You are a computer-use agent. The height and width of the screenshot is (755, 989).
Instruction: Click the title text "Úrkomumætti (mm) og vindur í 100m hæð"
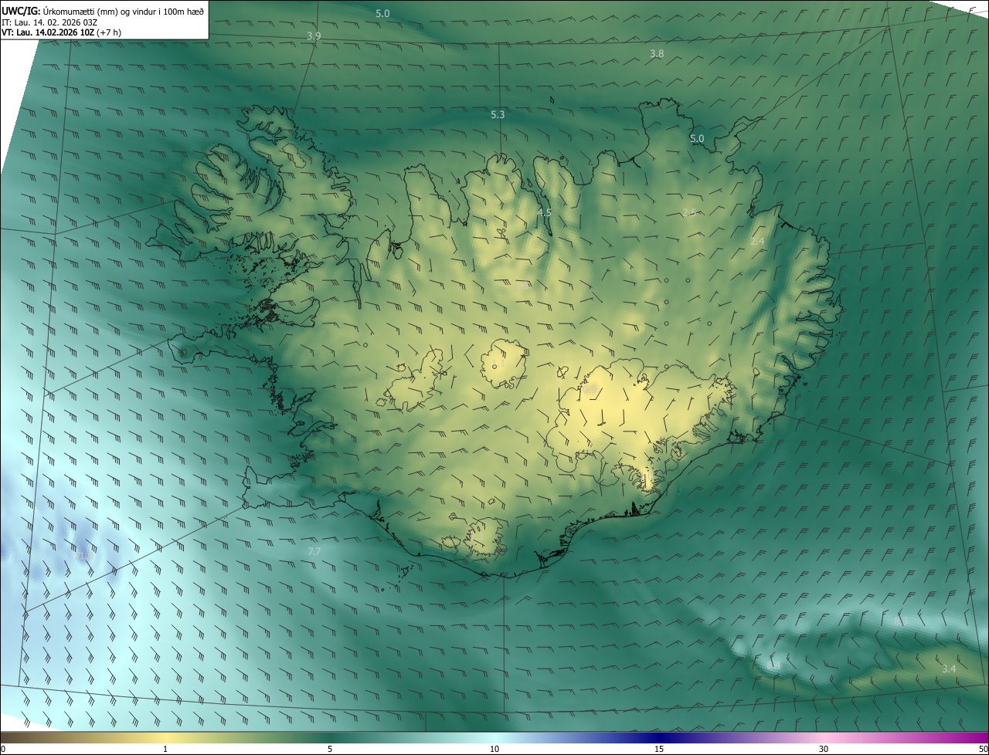pyautogui.click(x=122, y=10)
